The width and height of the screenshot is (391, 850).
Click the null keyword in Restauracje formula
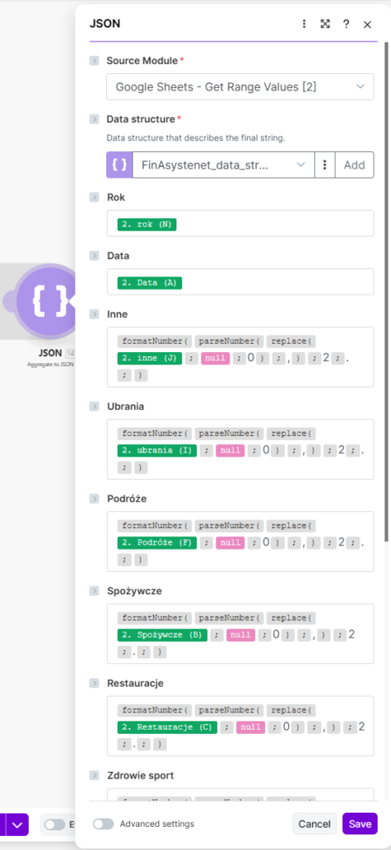pyautogui.click(x=250, y=727)
